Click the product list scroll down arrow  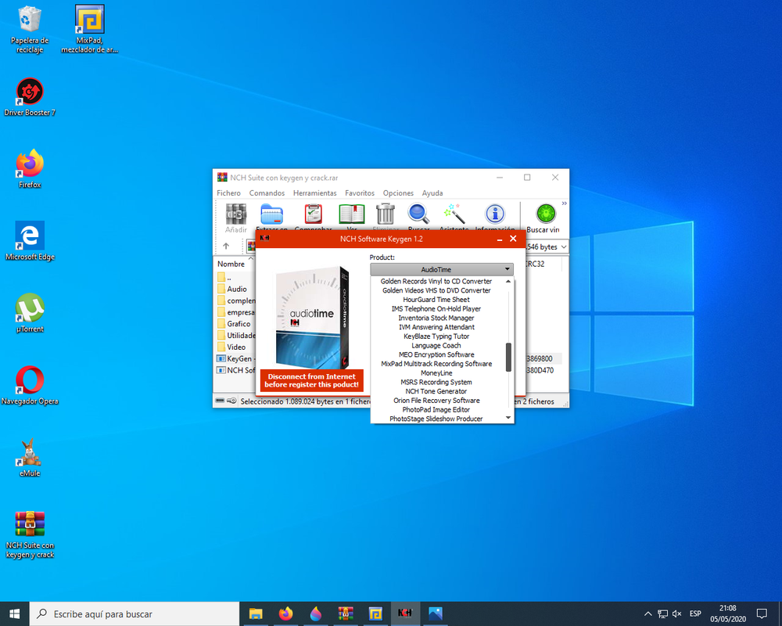click(508, 418)
